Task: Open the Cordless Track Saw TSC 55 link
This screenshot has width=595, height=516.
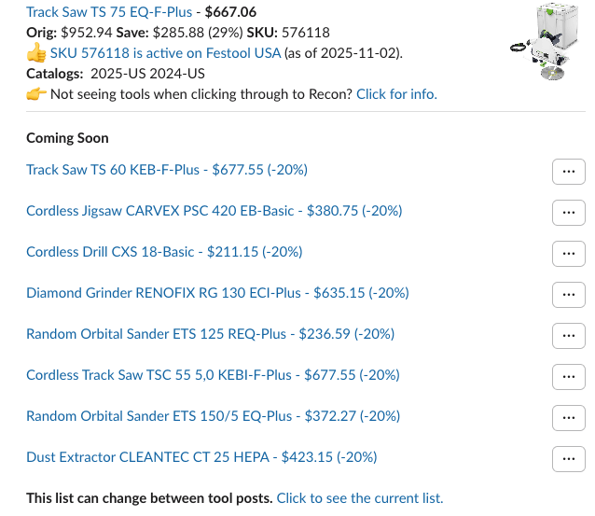Action: tap(213, 375)
